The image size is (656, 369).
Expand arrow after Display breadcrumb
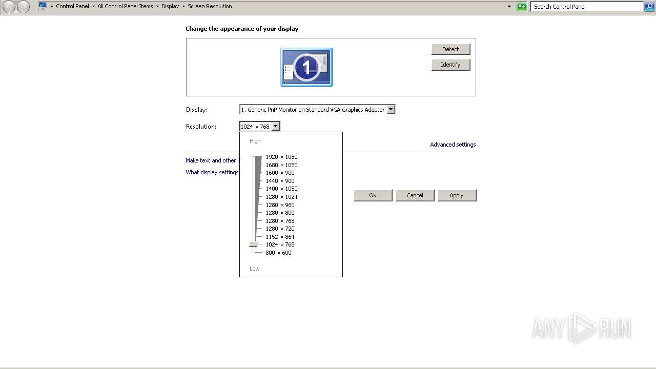pyautogui.click(x=183, y=7)
